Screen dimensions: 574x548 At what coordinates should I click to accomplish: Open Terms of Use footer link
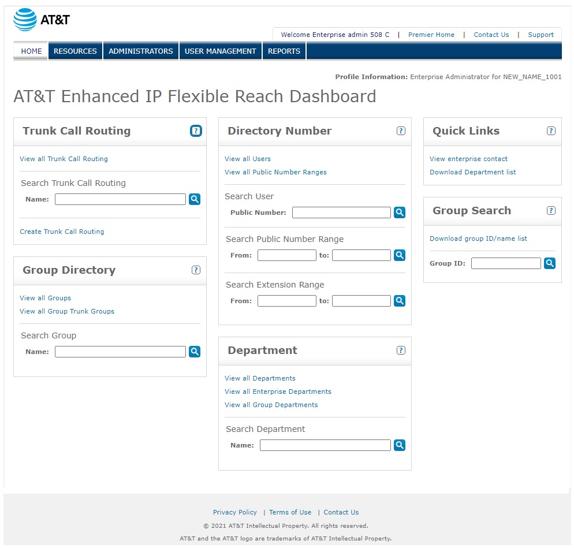coord(290,513)
